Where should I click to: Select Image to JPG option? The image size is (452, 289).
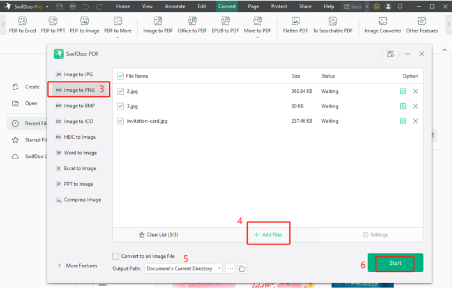click(x=79, y=74)
